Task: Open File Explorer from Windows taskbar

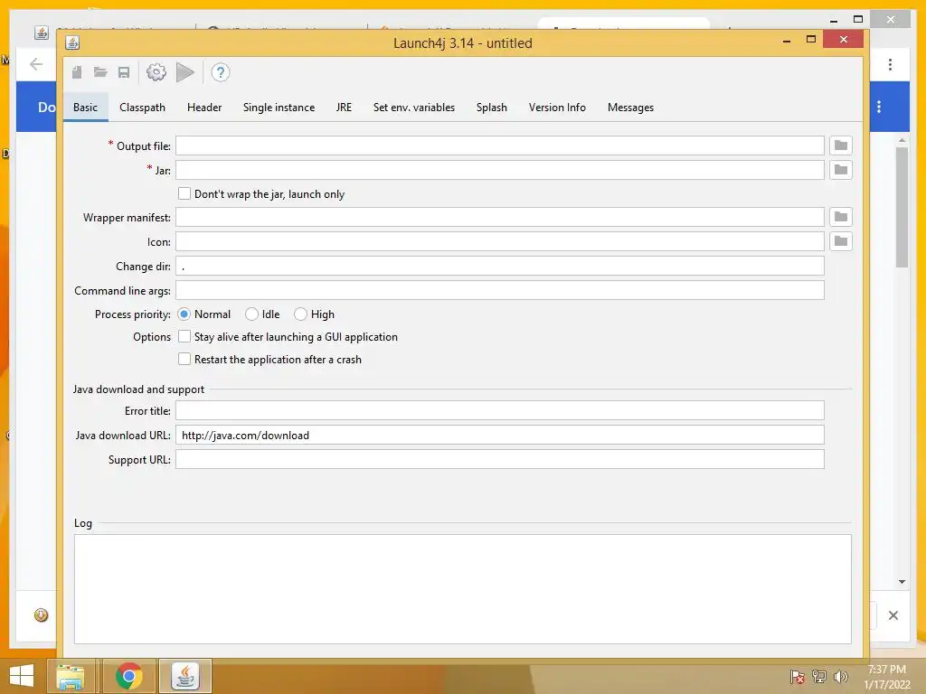Action: [71, 676]
